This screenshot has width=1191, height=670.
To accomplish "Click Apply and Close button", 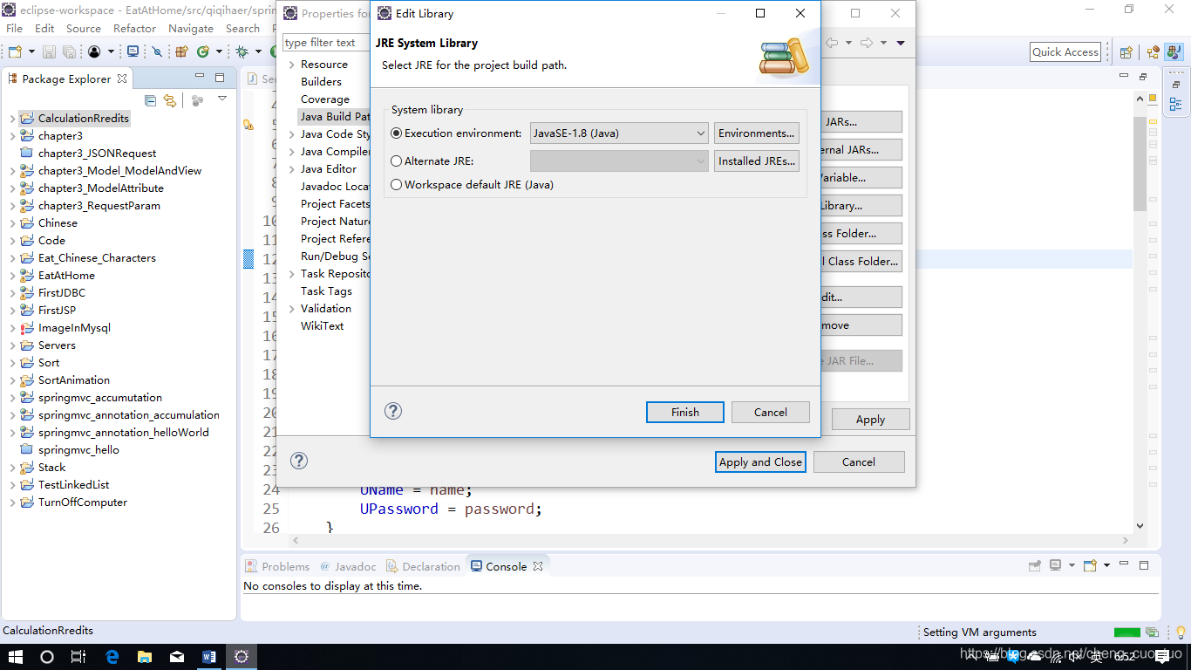I will [760, 462].
